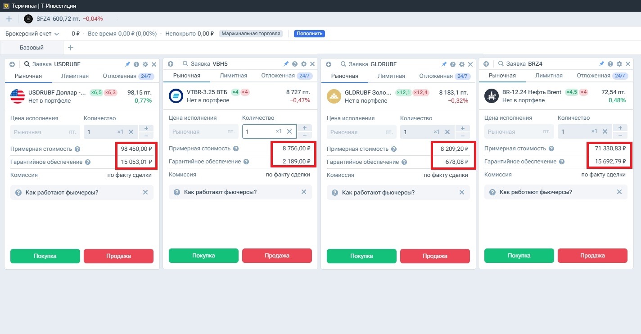Click Покупка in the GLDRUBF panel
Viewport: 641px width, 334px height.
[x=361, y=256]
